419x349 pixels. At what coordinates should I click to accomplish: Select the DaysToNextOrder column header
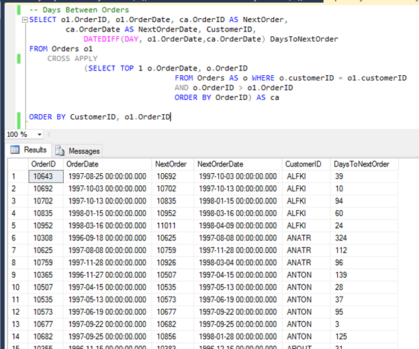coord(359,164)
